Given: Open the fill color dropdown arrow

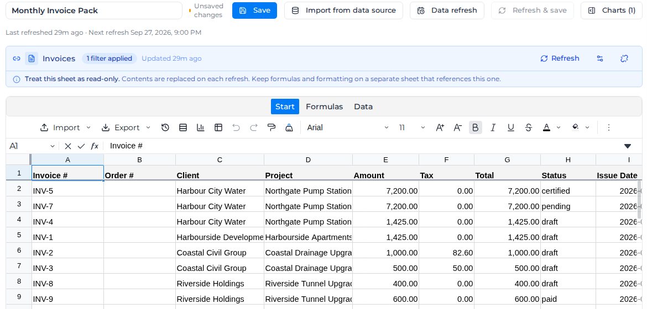Looking at the screenshot, I should point(587,127).
